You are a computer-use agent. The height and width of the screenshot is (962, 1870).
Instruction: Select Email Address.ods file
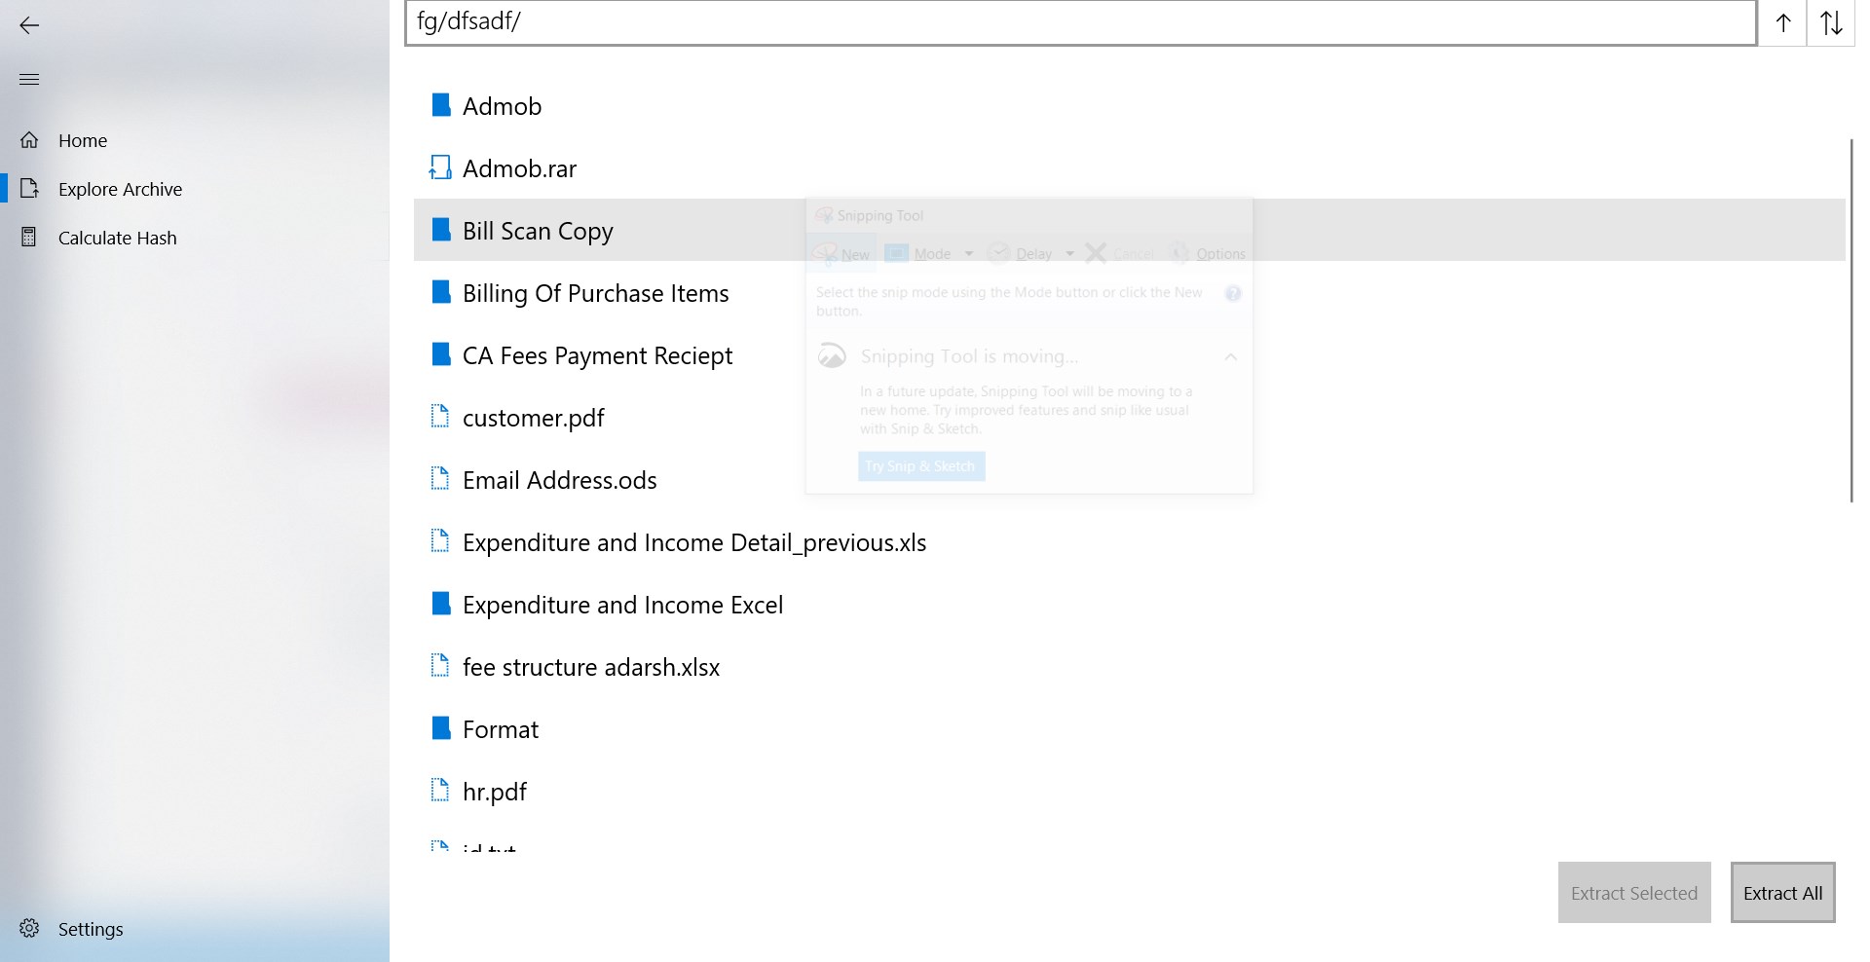559,480
